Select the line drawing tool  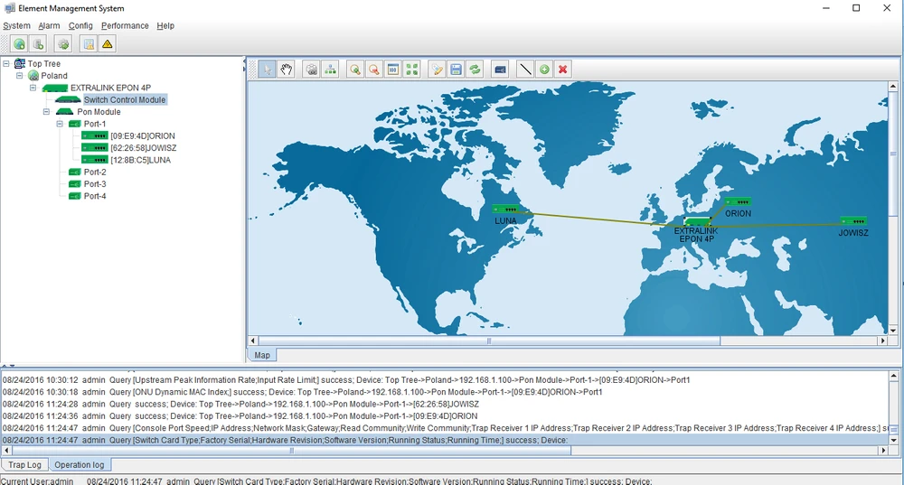click(x=525, y=69)
